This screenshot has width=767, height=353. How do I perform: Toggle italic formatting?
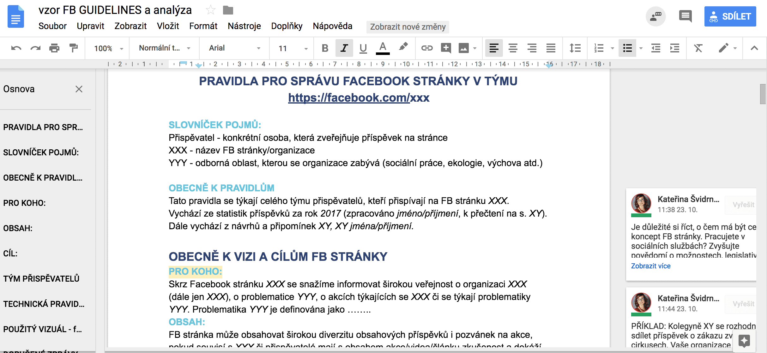344,48
